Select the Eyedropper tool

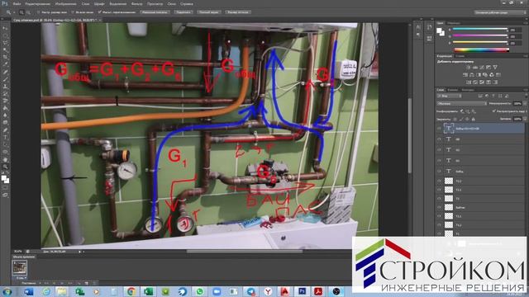[x=6, y=64]
